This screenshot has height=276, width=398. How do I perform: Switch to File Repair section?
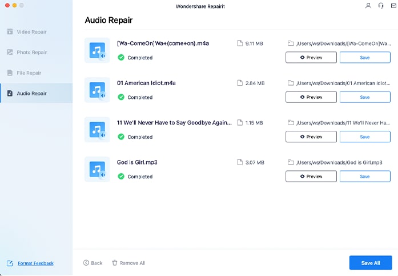click(x=37, y=73)
